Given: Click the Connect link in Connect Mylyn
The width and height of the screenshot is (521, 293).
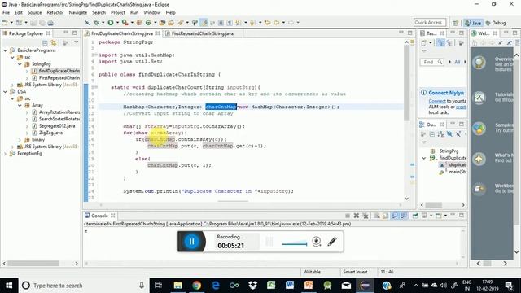Looking at the screenshot, I should pos(437,101).
